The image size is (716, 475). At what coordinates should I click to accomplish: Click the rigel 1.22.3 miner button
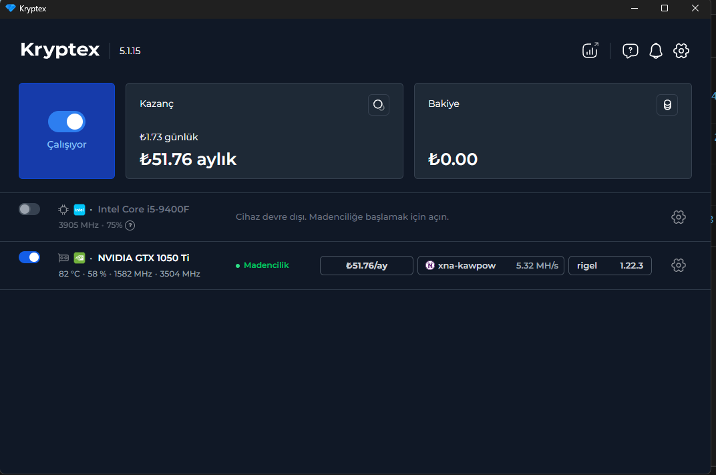[610, 265]
